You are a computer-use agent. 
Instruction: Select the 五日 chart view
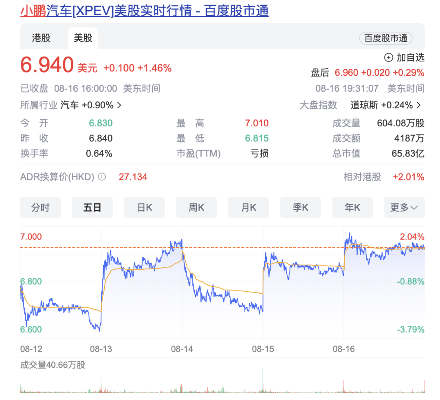92,208
